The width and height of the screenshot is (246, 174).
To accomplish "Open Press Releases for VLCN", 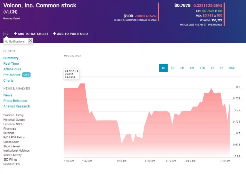I will [15, 101].
